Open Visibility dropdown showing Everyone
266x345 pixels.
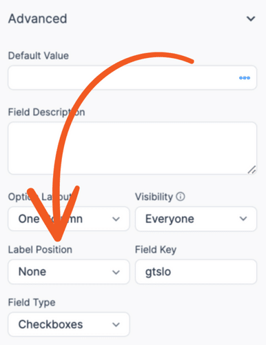tap(196, 219)
